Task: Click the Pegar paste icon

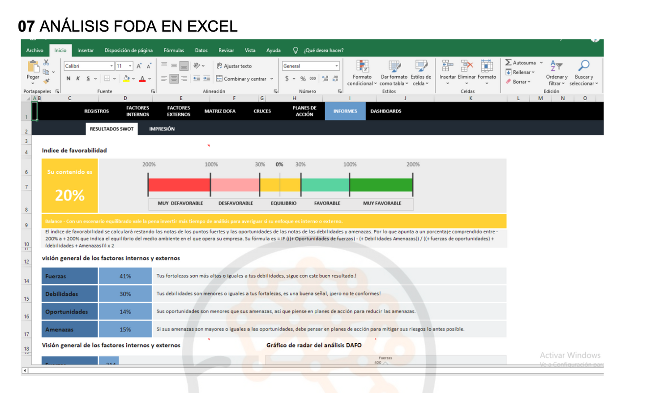Action: [33, 67]
